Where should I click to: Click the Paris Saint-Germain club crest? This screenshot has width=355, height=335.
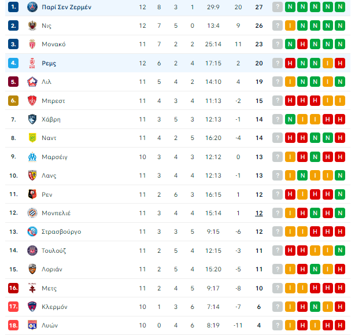pos(32,8)
